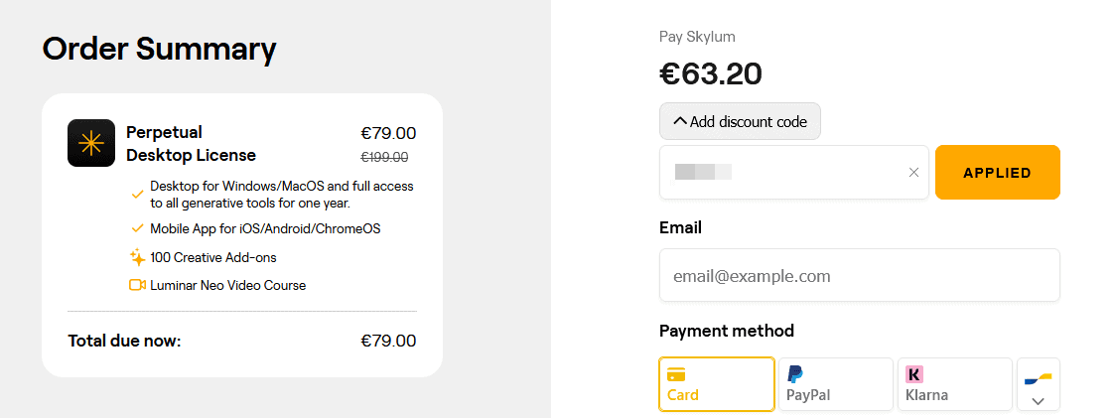Click the checkmark next to Mobile App line

pyautogui.click(x=137, y=228)
